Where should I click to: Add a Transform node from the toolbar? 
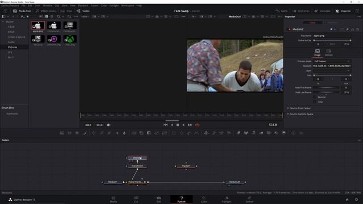point(164,133)
